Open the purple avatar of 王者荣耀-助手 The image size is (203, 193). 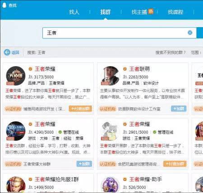[x=110, y=185]
